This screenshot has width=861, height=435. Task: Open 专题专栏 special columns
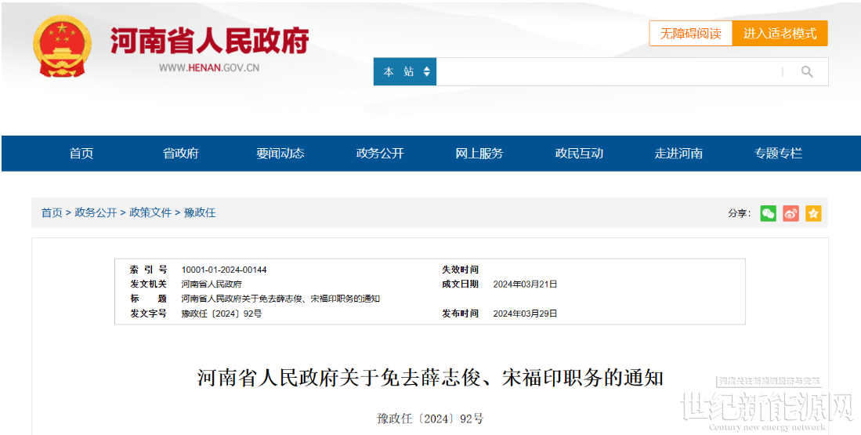(778, 154)
